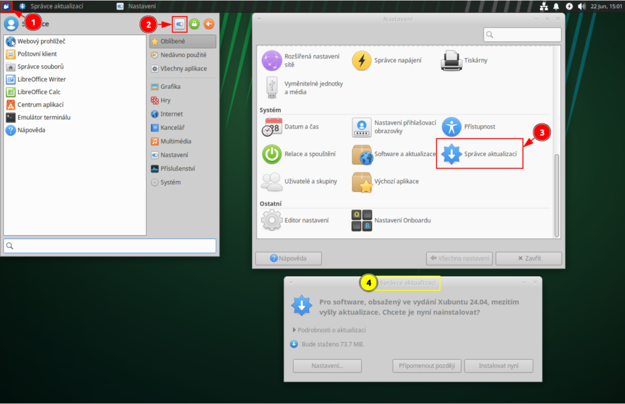Viewport: 625px width, 404px height.
Task: Open Tiskárny printers settings
Action: tap(464, 61)
